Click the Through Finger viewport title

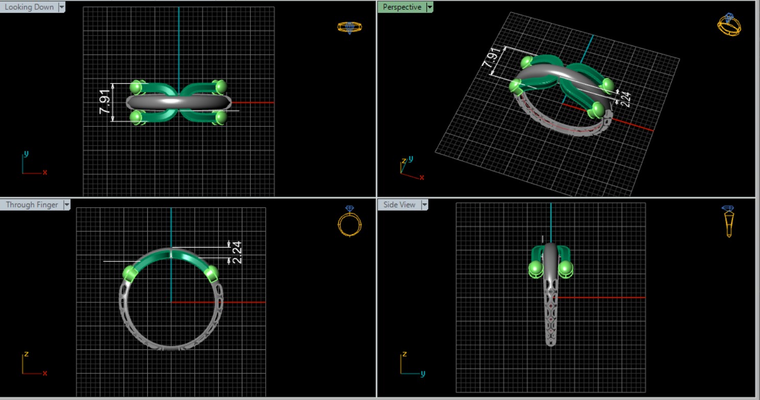(x=31, y=205)
